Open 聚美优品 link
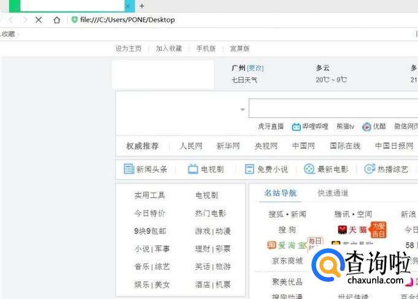 (x=287, y=282)
